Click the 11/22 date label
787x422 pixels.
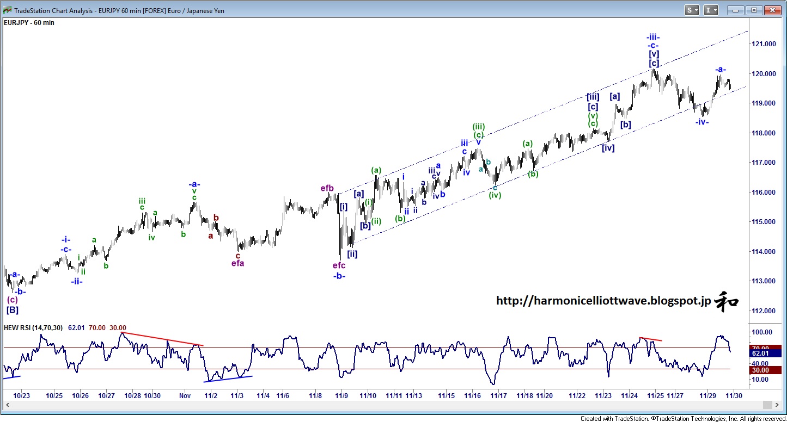click(577, 395)
